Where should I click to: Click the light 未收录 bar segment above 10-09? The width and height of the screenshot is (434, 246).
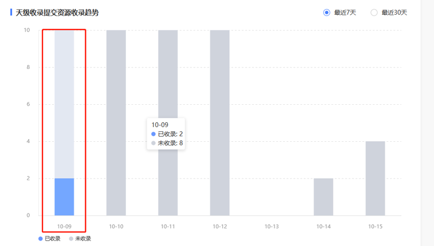(64, 103)
